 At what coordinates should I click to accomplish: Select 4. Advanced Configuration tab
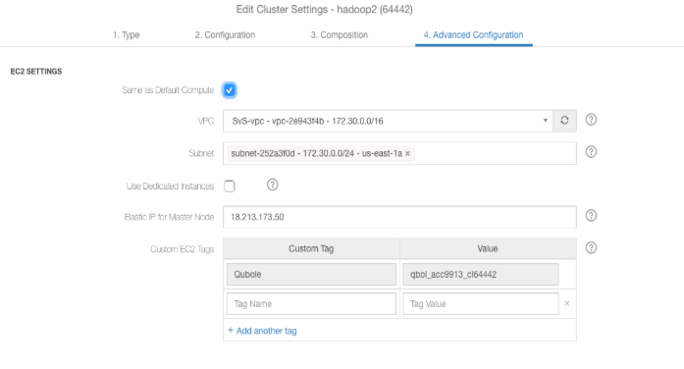474,35
